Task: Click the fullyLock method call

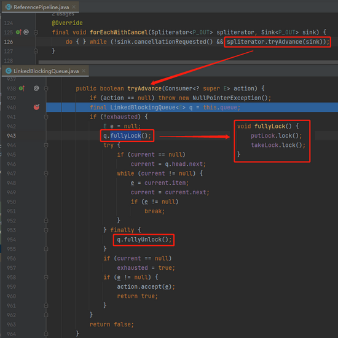Action: tap(125, 136)
